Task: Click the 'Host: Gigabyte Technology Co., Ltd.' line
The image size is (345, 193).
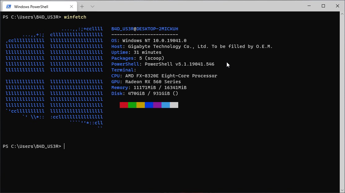Action: pyautogui.click(x=192, y=47)
